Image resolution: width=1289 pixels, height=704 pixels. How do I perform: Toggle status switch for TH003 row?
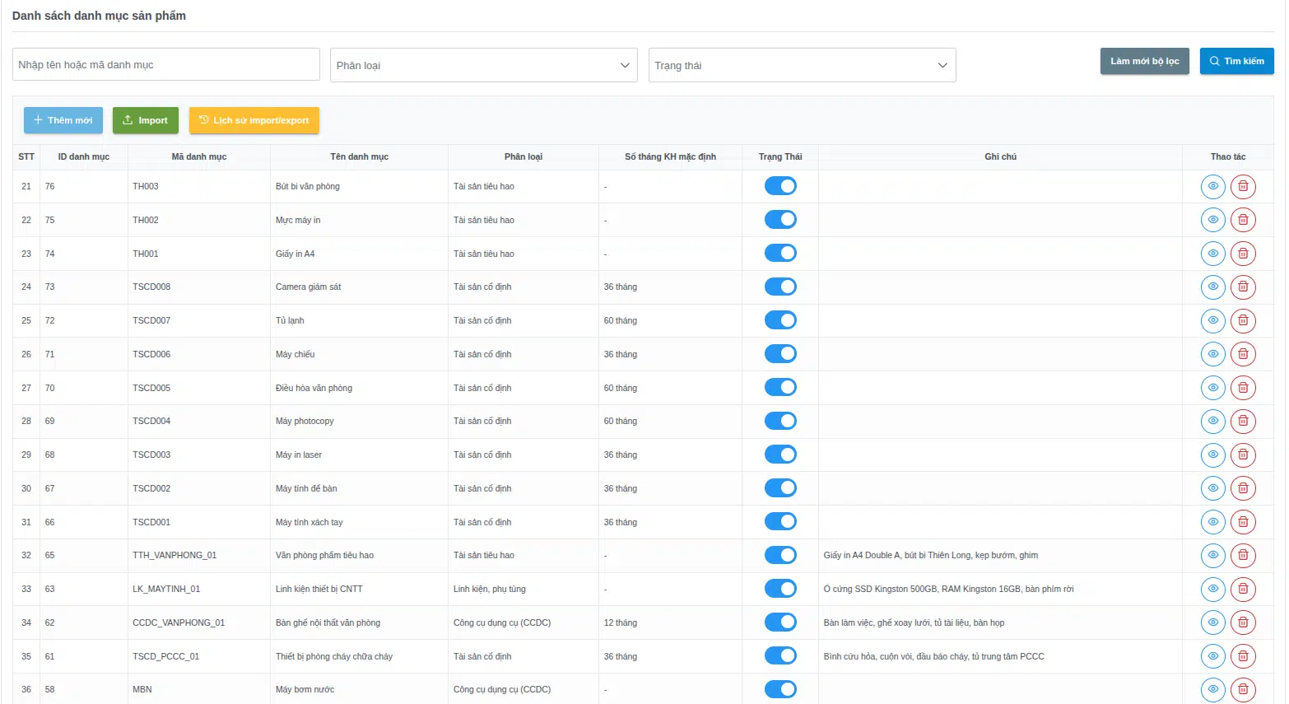780,186
